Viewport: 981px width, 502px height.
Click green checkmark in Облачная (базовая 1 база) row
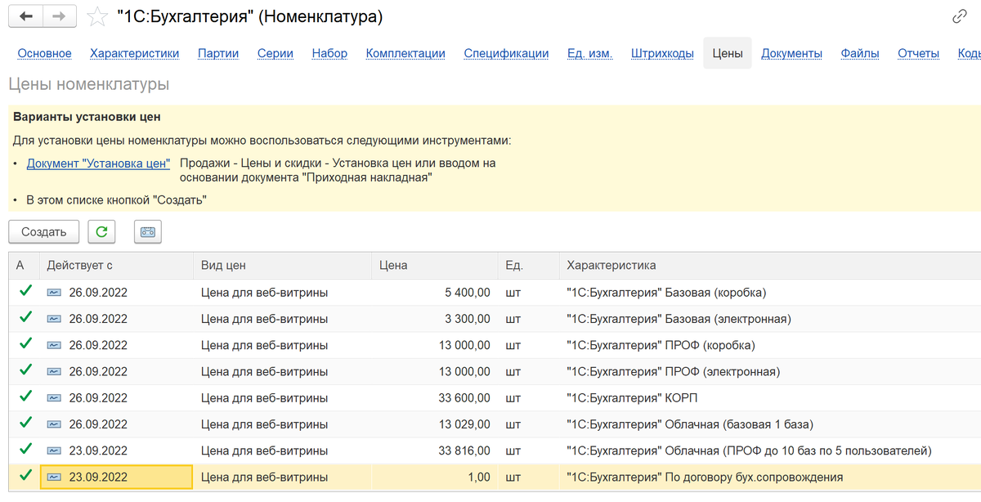pyautogui.click(x=25, y=423)
